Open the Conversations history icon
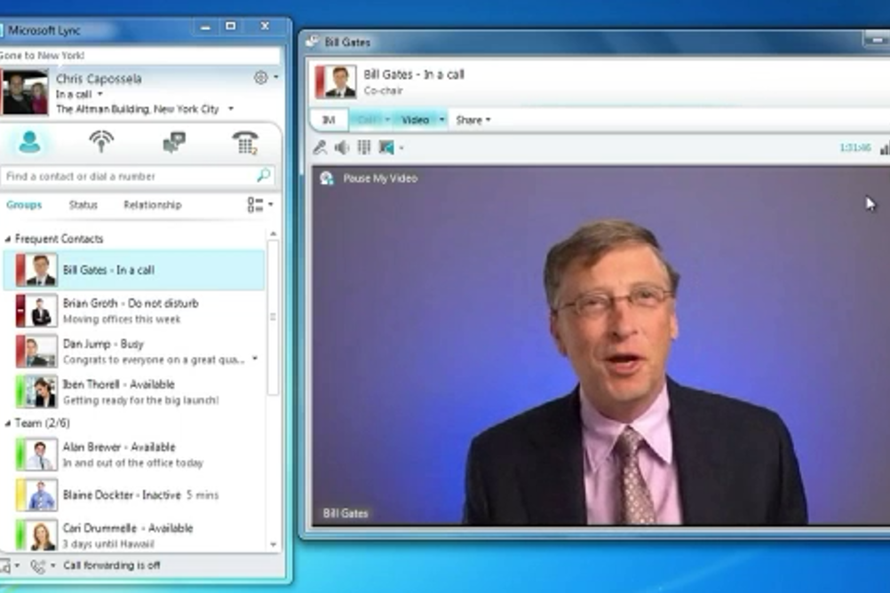The height and width of the screenshot is (593, 890). tap(174, 142)
